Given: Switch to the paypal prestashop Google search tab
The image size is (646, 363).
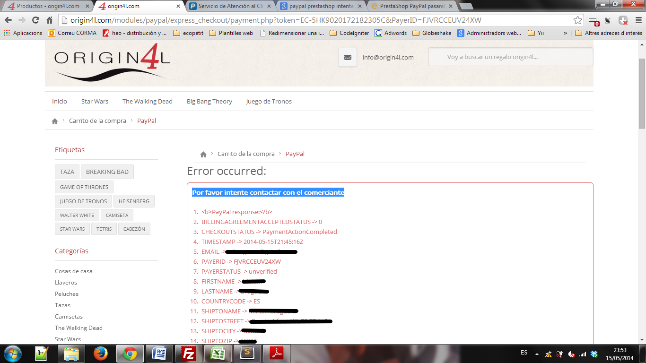Looking at the screenshot, I should [322, 6].
